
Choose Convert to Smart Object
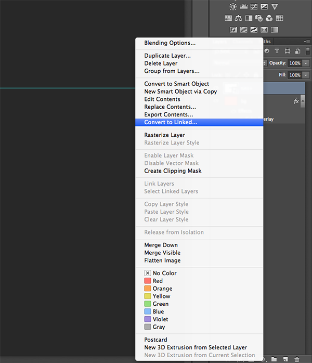tap(177, 84)
